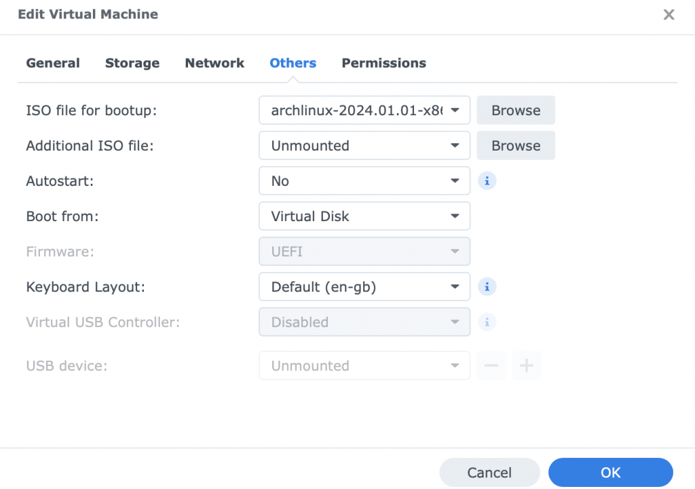Open the Autostart dropdown set to No
The image size is (695, 489).
pyautogui.click(x=364, y=181)
